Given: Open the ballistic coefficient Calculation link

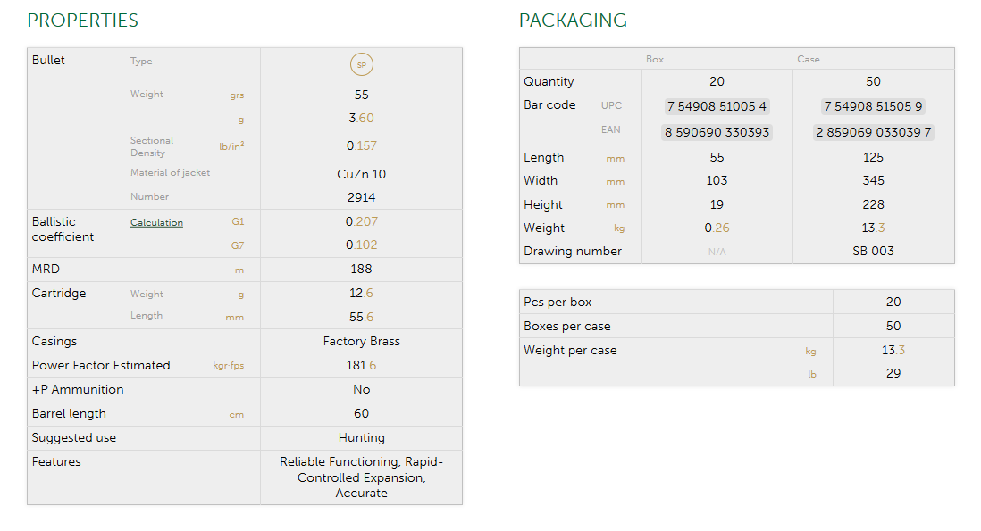Looking at the screenshot, I should [x=156, y=223].
